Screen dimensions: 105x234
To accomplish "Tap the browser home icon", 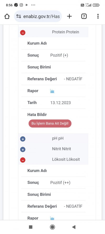I will (x=7, y=16).
